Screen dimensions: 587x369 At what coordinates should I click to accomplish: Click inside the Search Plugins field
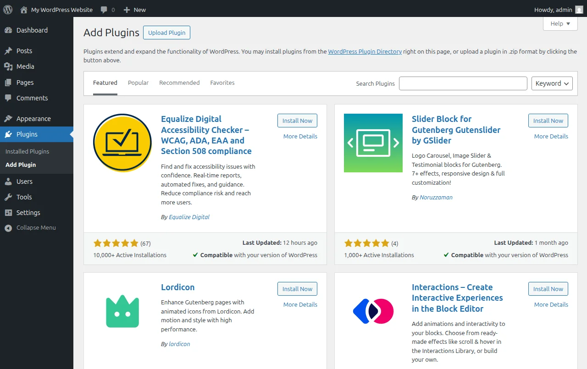(x=463, y=83)
